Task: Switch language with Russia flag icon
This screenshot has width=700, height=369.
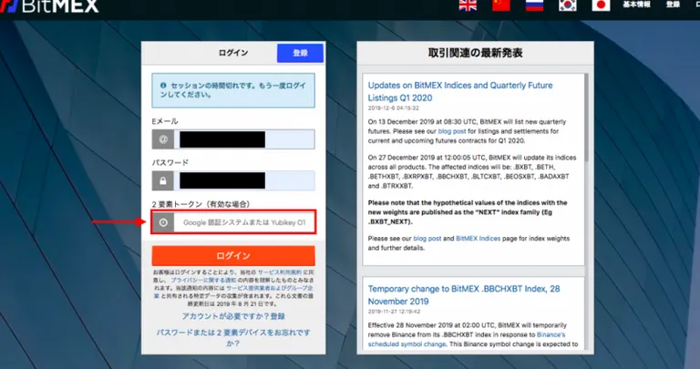Action: 534,5
